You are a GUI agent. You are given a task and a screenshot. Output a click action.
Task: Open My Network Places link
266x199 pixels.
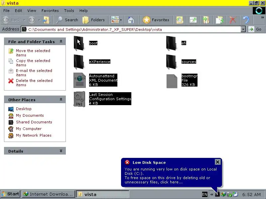(x=34, y=135)
